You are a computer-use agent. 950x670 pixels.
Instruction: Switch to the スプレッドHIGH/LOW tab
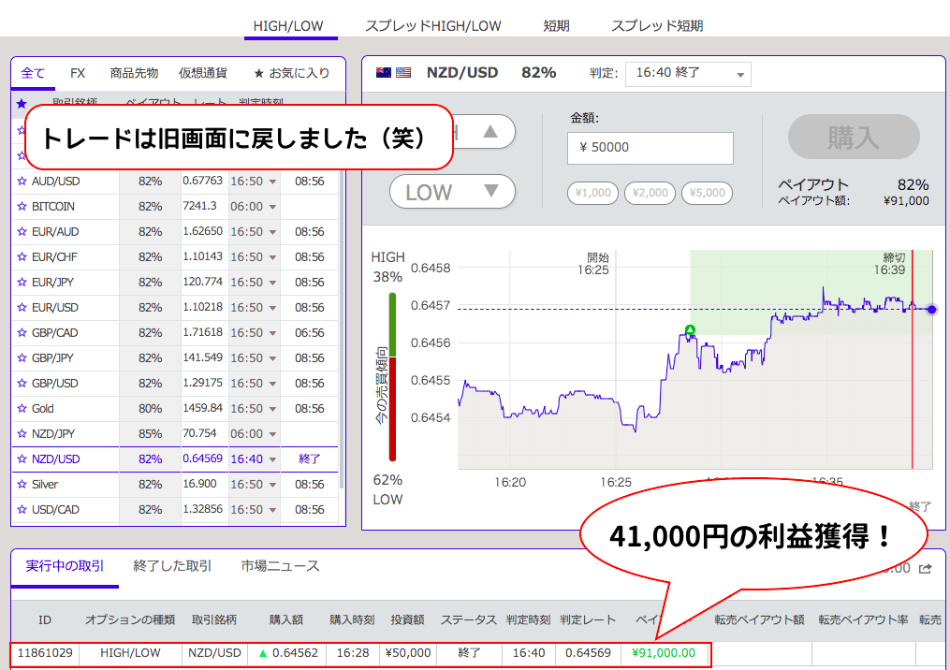pyautogui.click(x=432, y=25)
